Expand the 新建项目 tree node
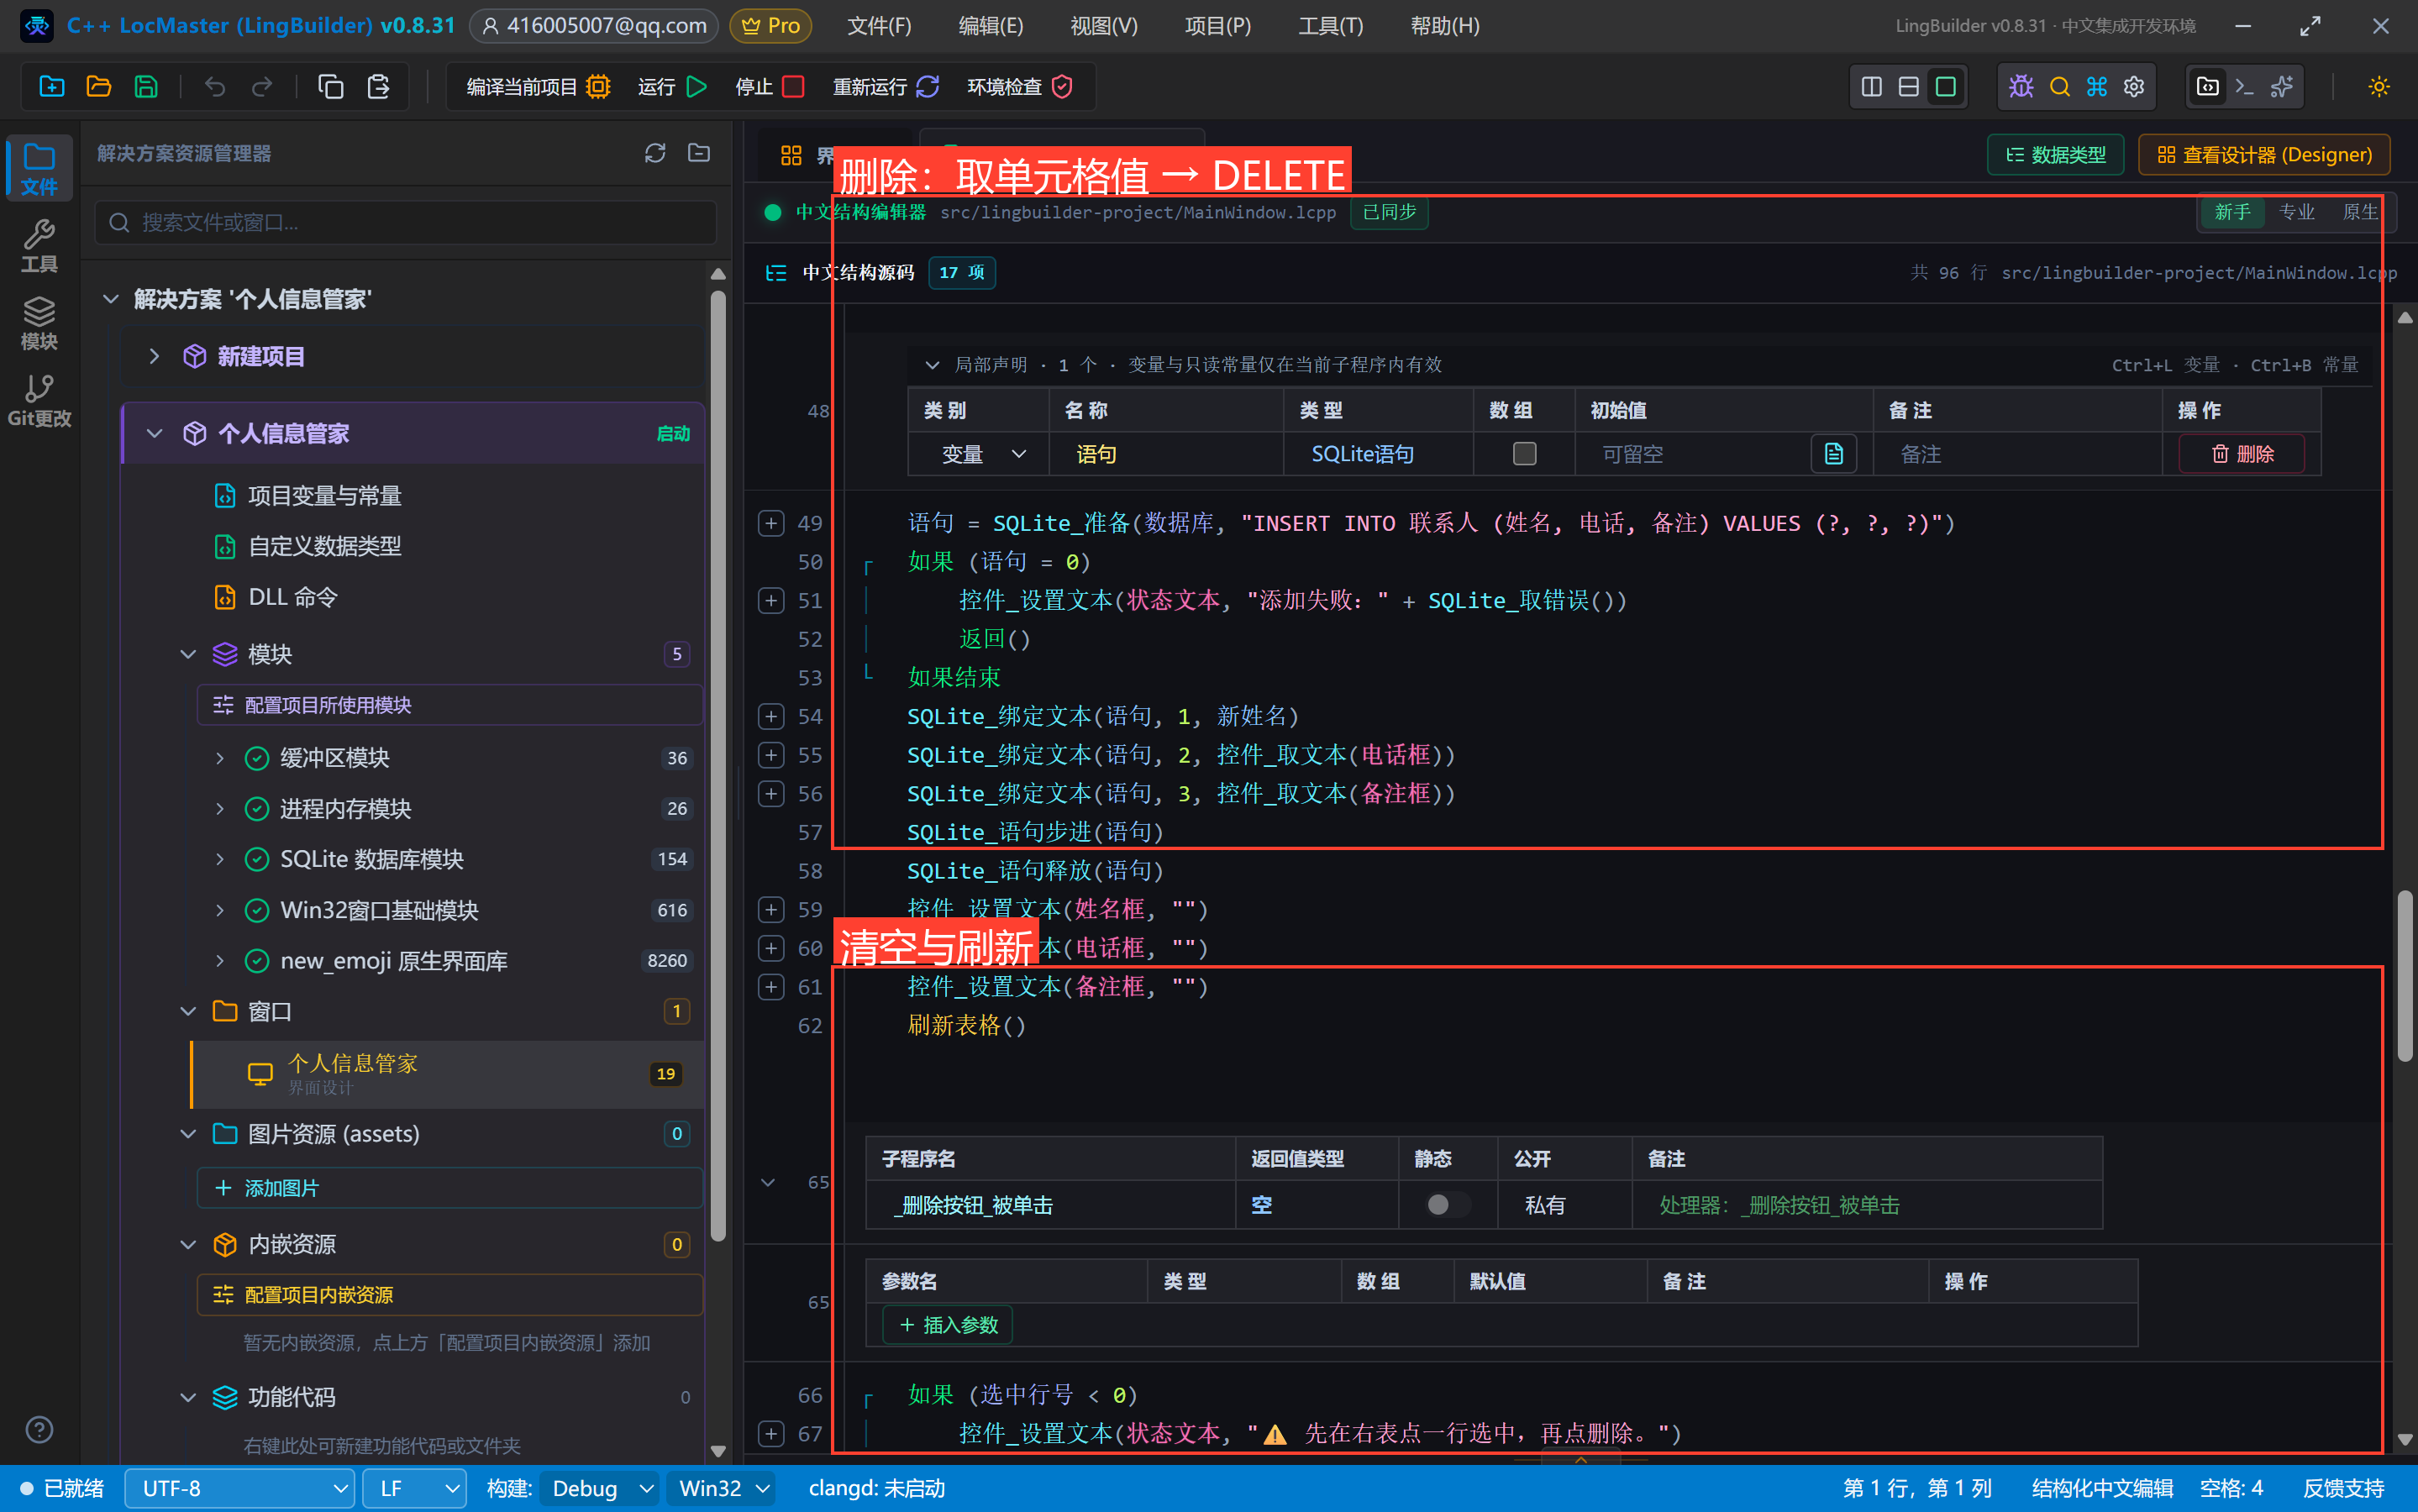This screenshot has width=2418, height=1512. 154,356
